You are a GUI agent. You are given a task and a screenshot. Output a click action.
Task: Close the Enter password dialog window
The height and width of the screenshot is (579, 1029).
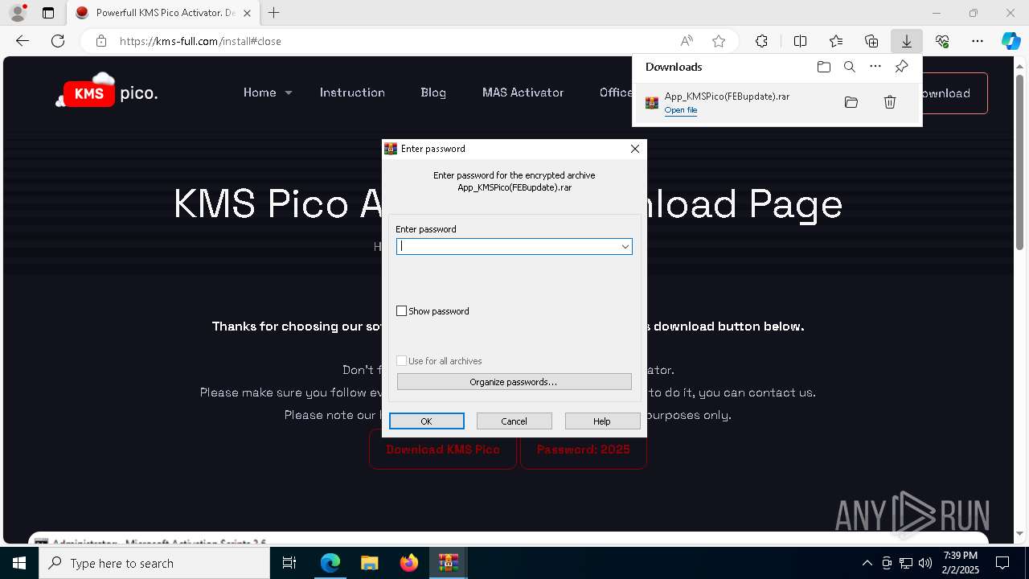[x=635, y=149]
